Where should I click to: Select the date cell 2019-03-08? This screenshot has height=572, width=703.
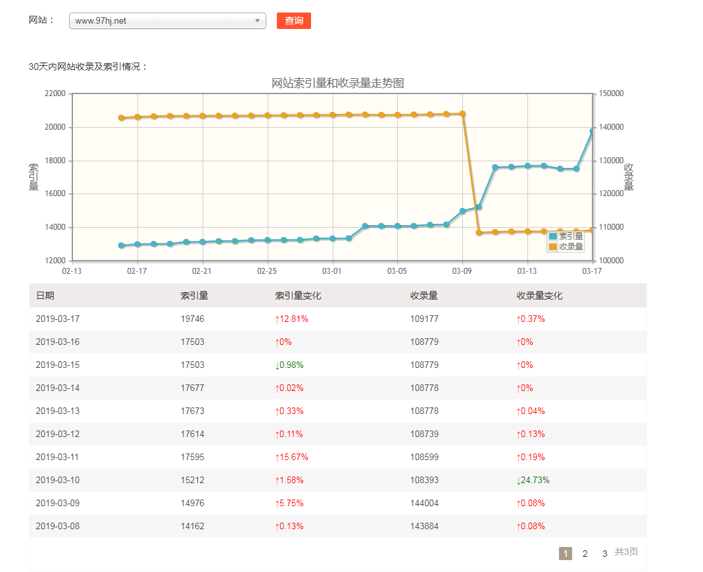58,526
